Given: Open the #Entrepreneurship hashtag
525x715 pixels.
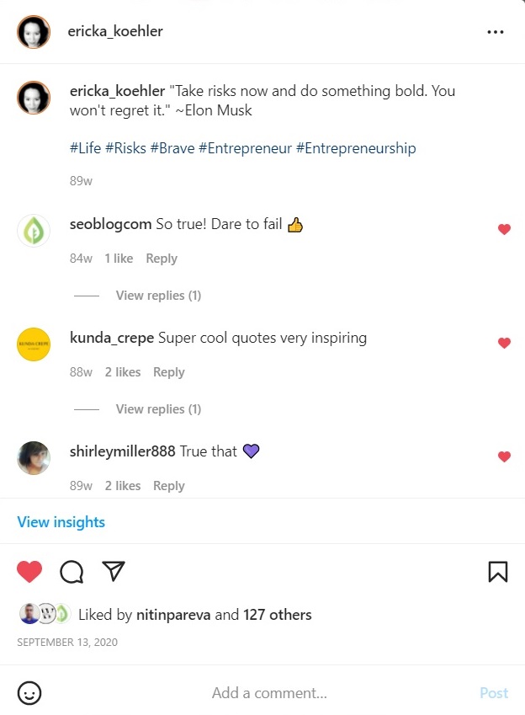Looking at the screenshot, I should pos(356,148).
